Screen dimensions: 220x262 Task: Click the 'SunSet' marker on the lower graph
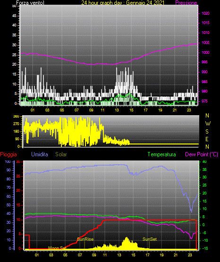[x=150, y=239]
